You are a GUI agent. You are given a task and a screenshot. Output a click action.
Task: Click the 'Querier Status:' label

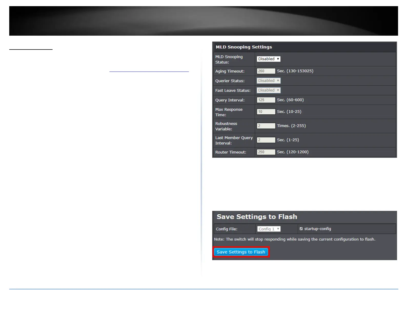(230, 81)
